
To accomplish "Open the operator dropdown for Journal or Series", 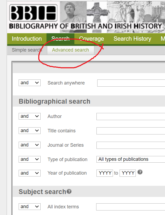I will [29, 145].
